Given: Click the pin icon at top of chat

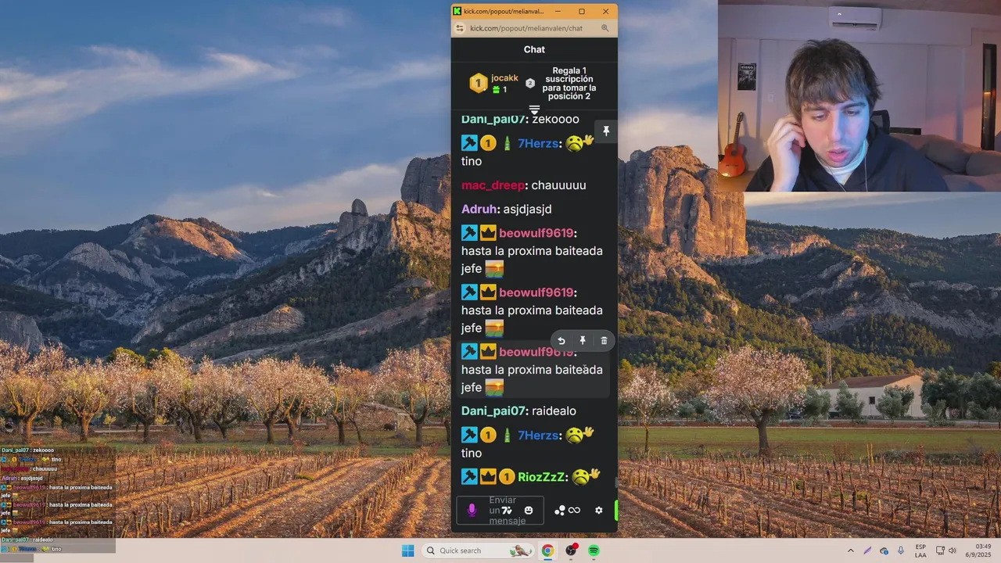Looking at the screenshot, I should click(x=605, y=131).
